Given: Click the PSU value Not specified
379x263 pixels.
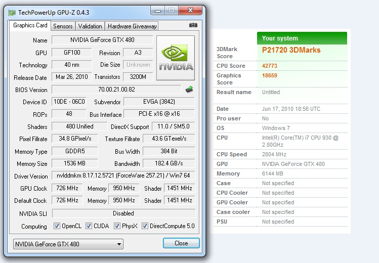Looking at the screenshot, I should (278, 222).
